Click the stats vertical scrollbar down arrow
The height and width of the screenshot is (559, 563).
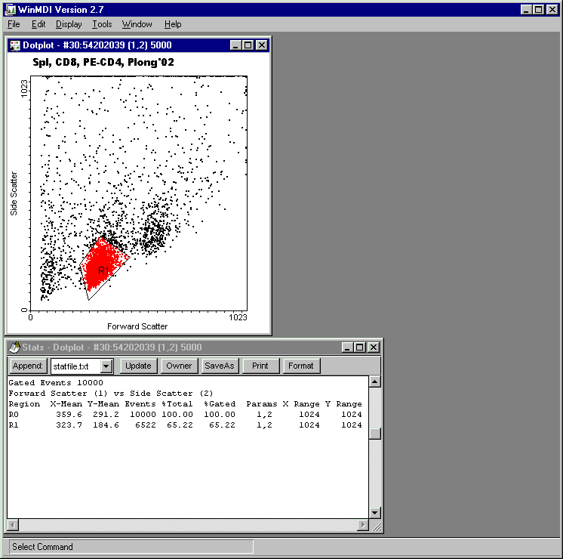coord(375,513)
